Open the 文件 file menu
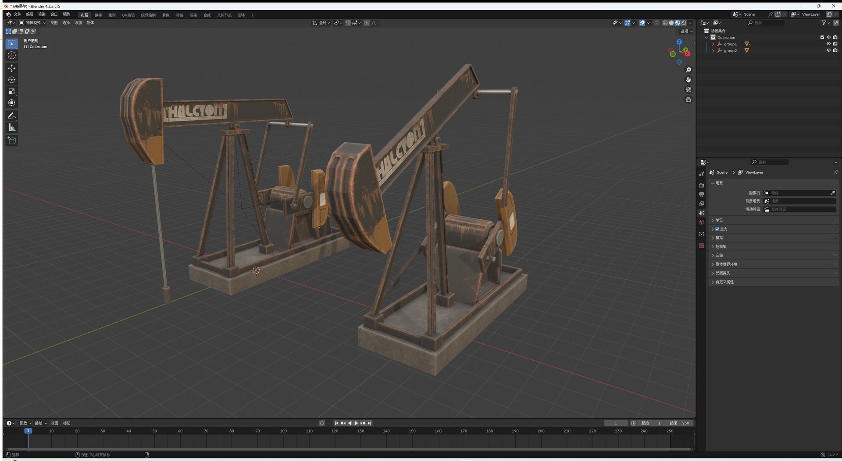This screenshot has width=842, height=461. 18,14
